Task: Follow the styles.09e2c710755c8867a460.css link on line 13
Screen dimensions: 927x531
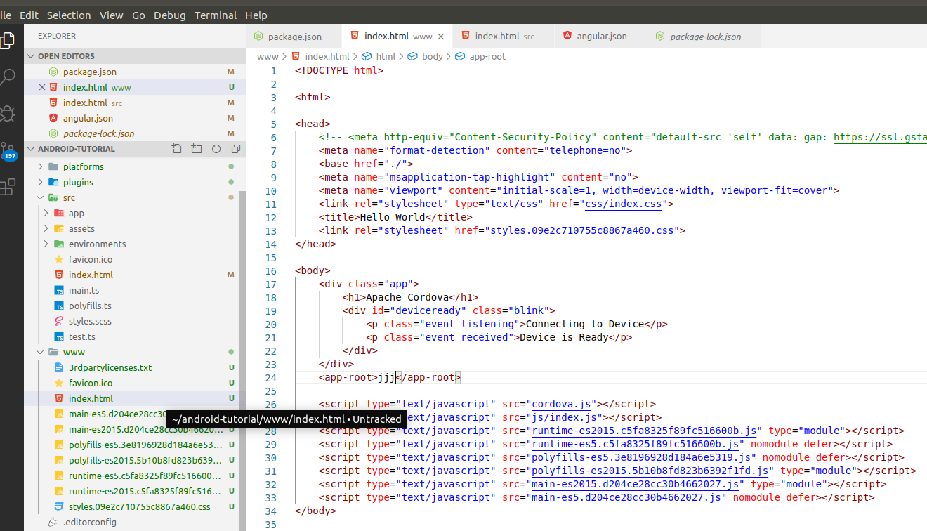Action: click(x=582, y=230)
